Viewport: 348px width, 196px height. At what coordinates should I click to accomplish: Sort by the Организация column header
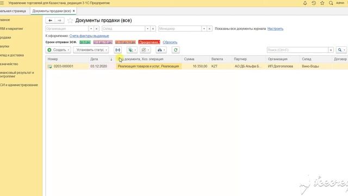point(277,59)
